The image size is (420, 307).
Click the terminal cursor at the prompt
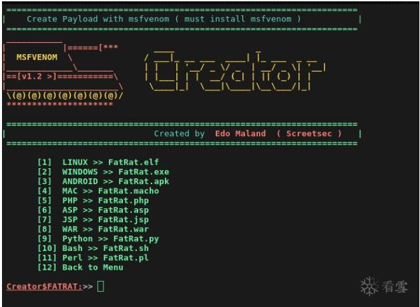coord(101,286)
